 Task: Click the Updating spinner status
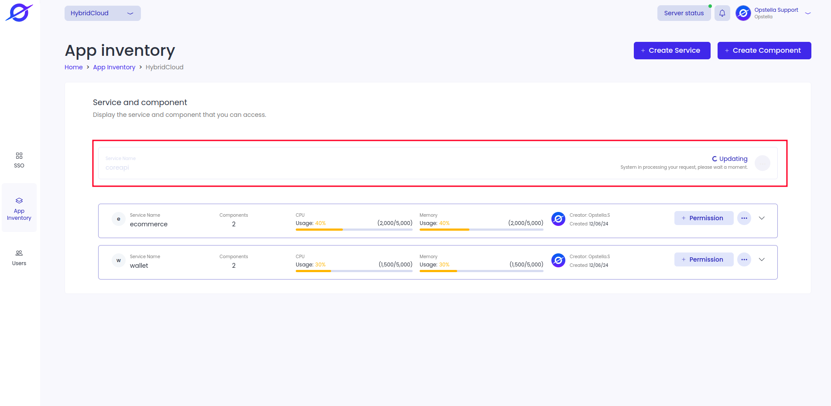click(730, 159)
